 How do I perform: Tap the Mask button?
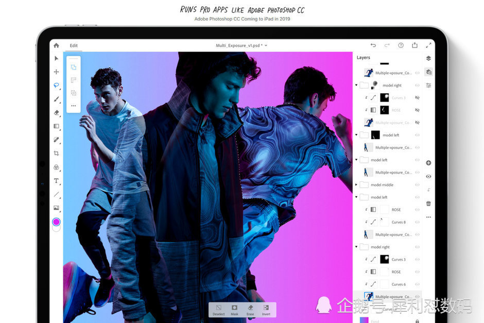pyautogui.click(x=234, y=310)
